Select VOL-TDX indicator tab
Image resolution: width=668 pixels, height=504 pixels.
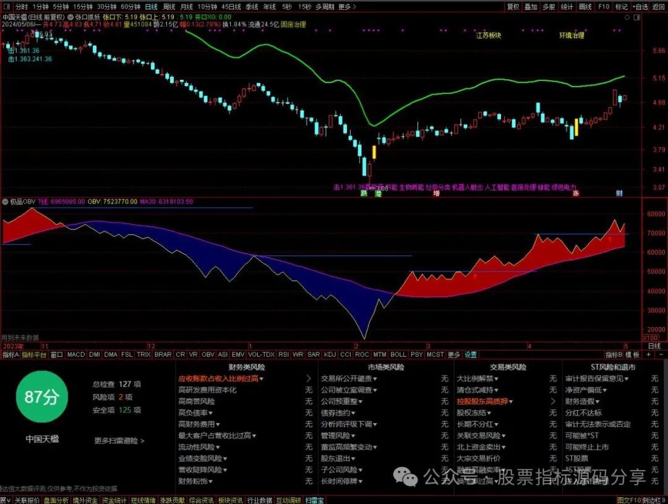point(261,354)
